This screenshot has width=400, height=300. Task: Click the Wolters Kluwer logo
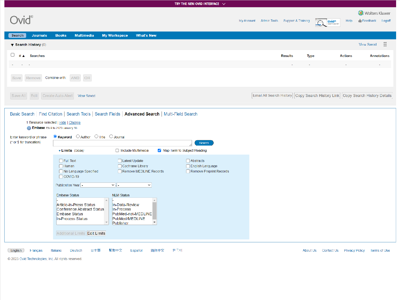[x=374, y=13]
